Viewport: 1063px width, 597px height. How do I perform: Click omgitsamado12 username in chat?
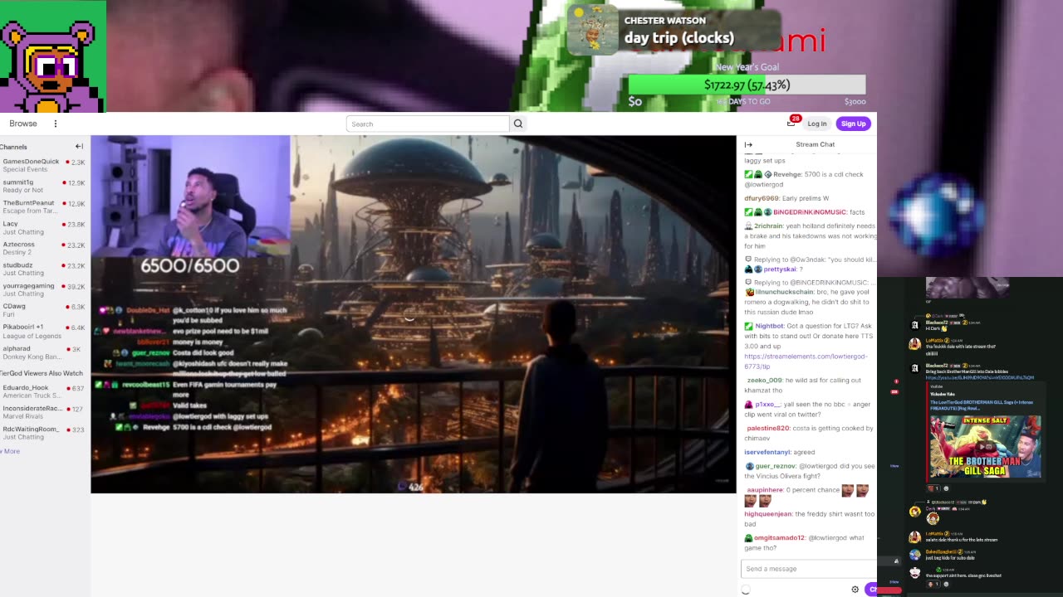(x=779, y=537)
